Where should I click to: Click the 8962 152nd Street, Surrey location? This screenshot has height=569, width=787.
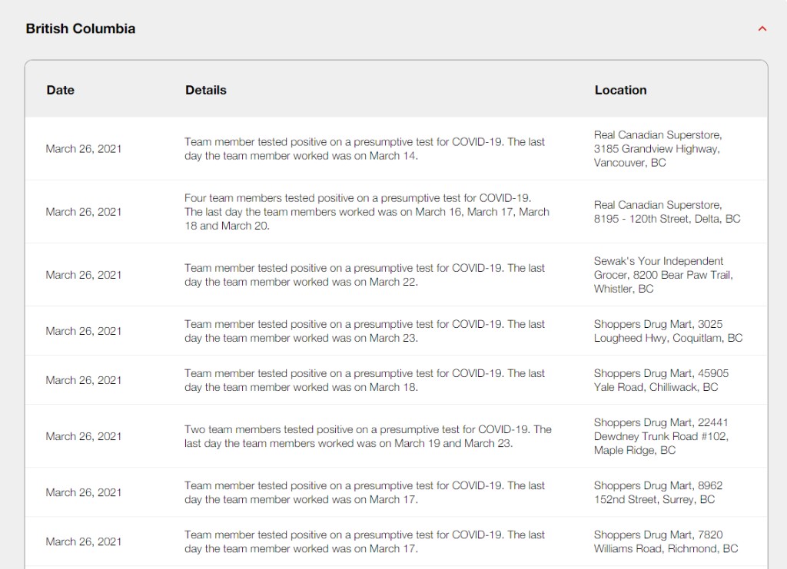tap(658, 492)
